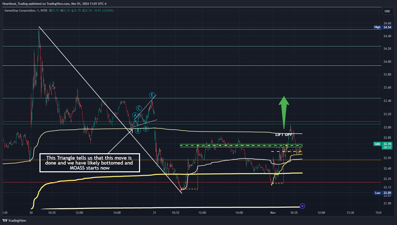Click the C22.76 close value
The width and height of the screenshot is (397, 225).
click(87, 11)
